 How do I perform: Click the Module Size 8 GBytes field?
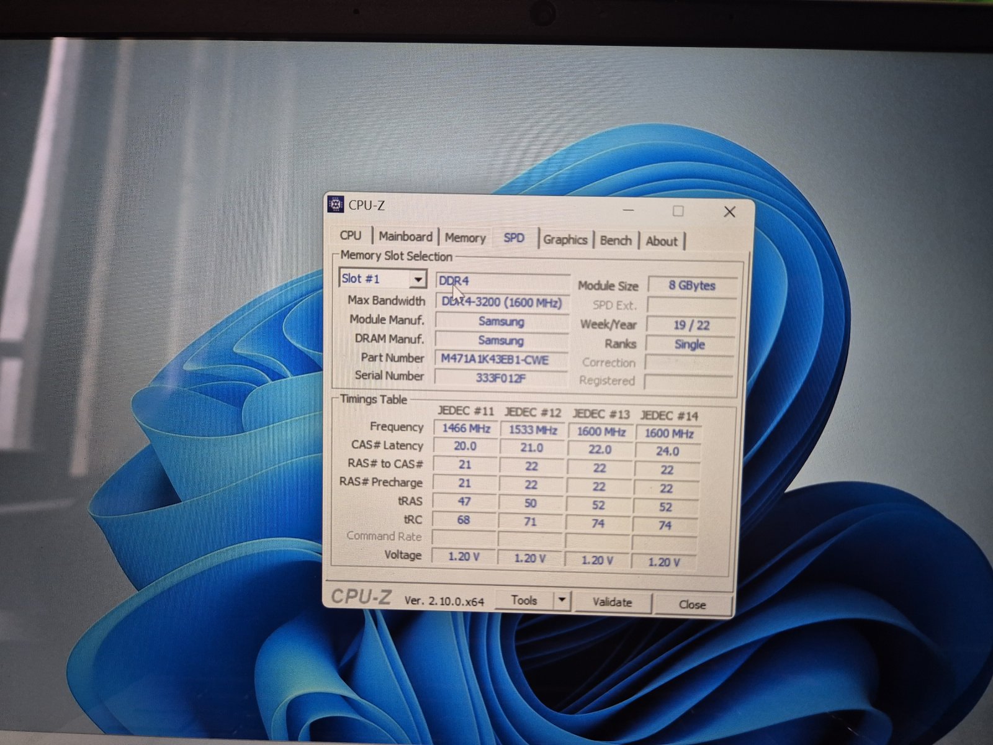click(692, 286)
